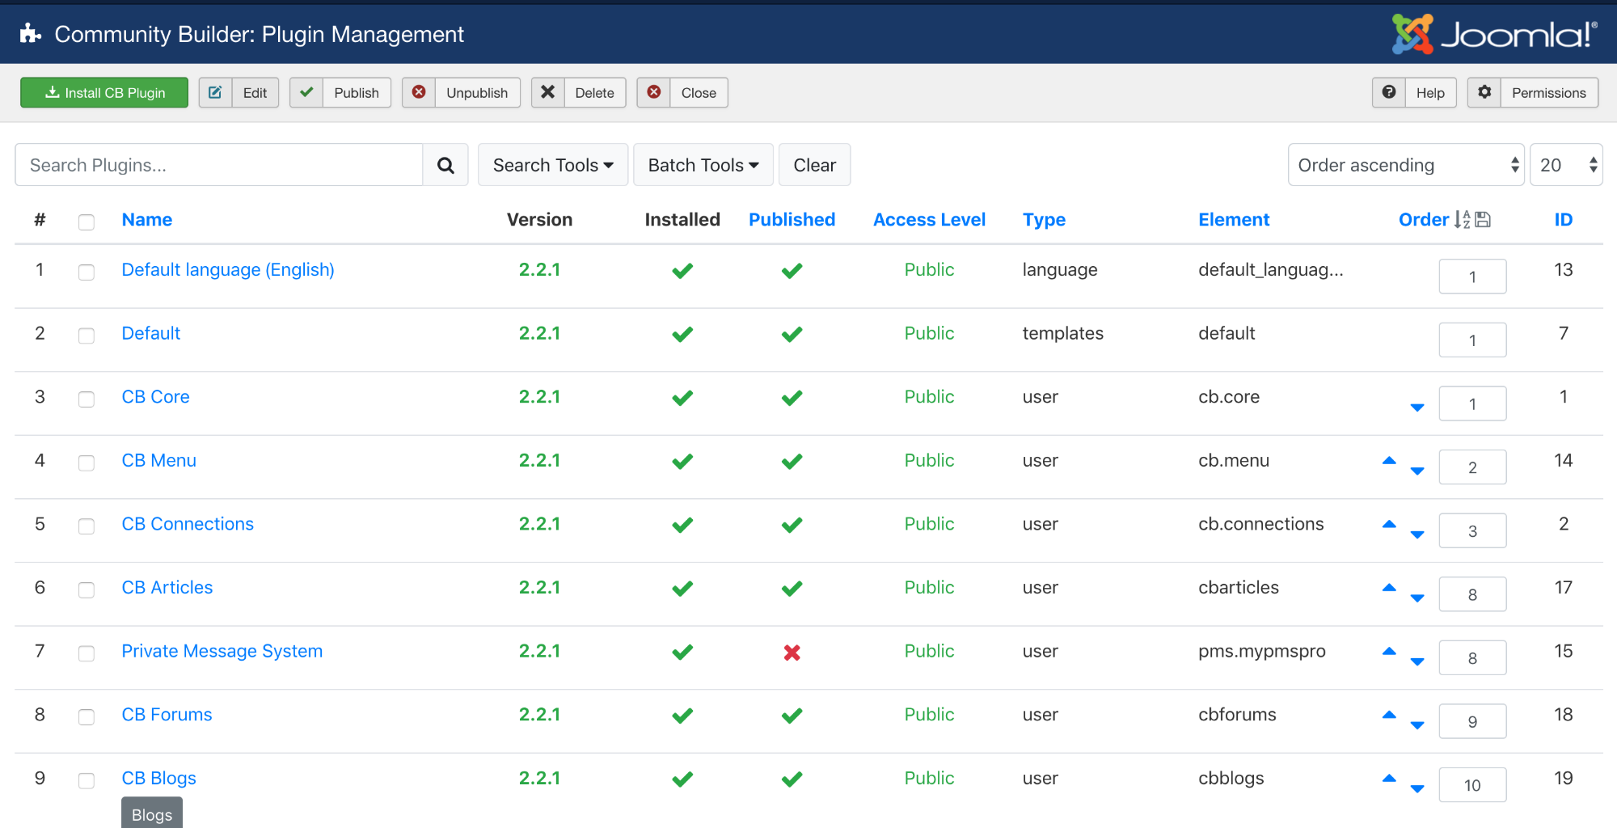
Task: Click Public access level for CB Articles
Action: 929,587
